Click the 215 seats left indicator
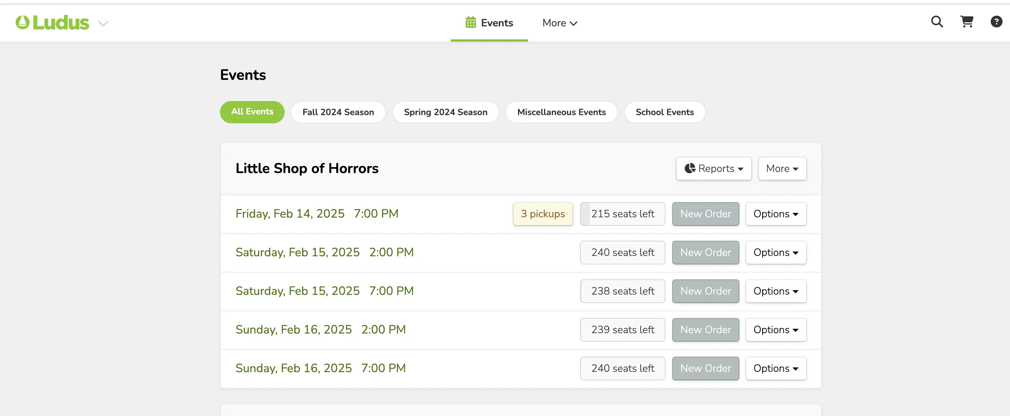Viewport: 1010px width, 416px height. 623,214
